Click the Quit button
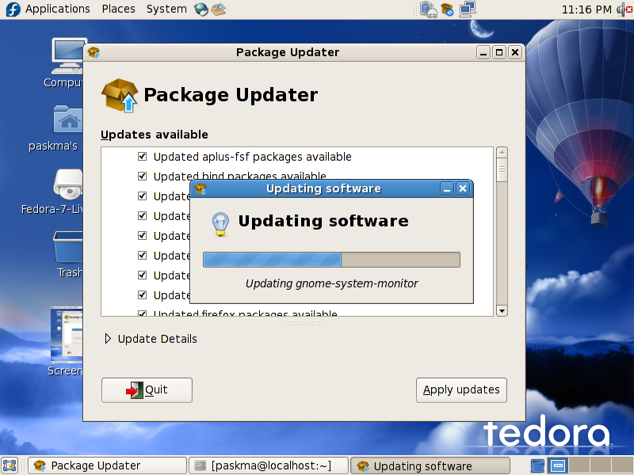Image resolution: width=634 pixels, height=475 pixels. [x=147, y=390]
